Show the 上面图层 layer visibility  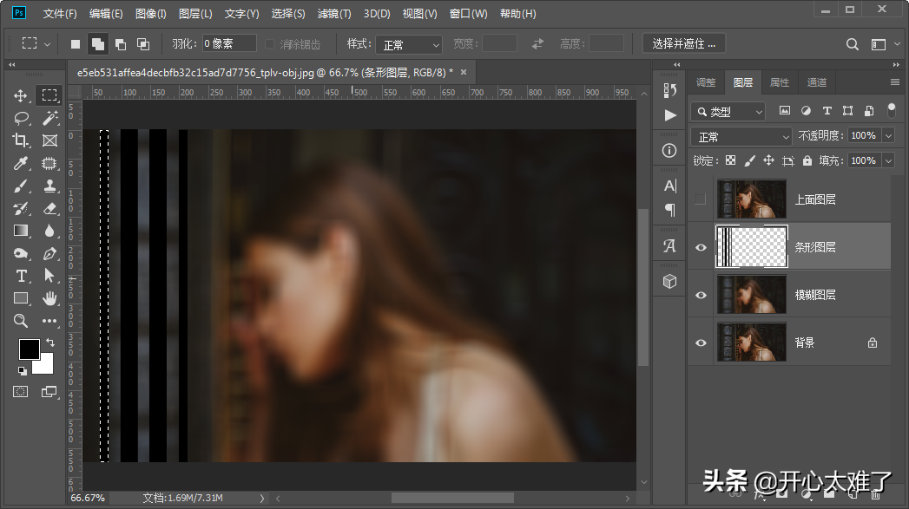pos(701,199)
